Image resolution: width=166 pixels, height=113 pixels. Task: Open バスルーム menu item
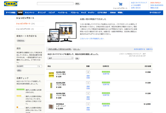point(75,13)
